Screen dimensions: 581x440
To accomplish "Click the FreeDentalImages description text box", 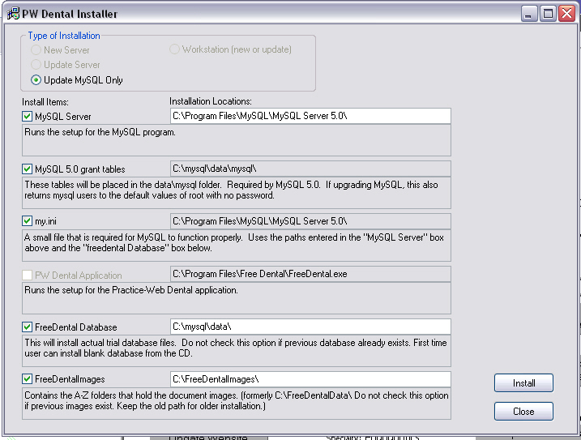I will pos(236,403).
